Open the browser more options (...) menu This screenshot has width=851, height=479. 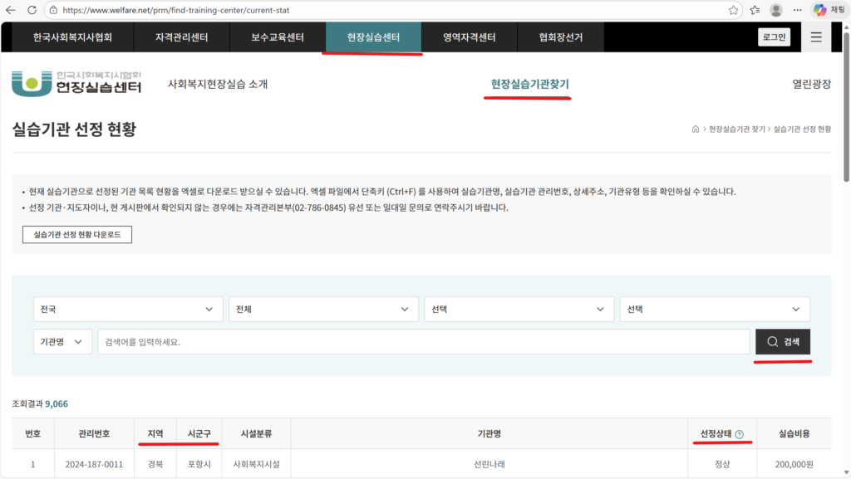(795, 9)
